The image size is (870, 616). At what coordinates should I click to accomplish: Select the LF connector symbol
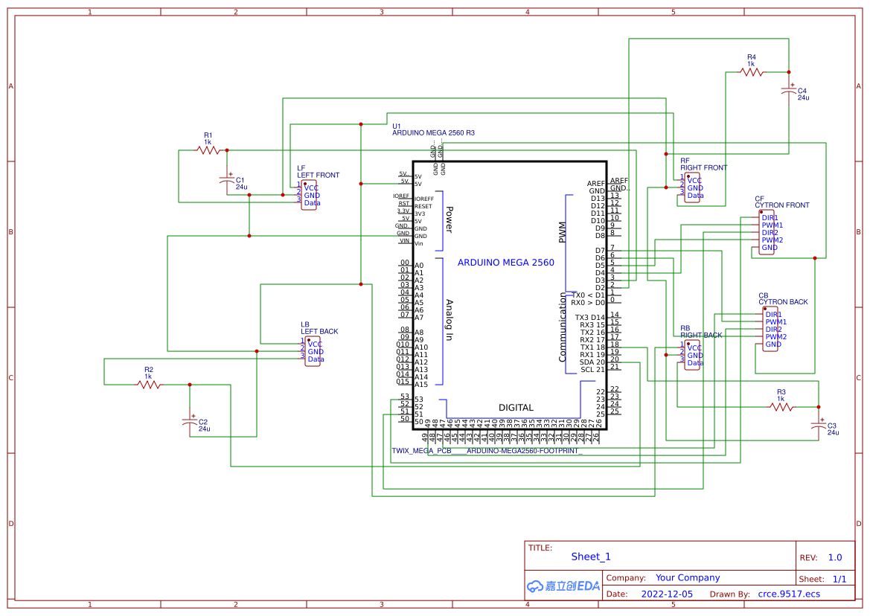(309, 195)
